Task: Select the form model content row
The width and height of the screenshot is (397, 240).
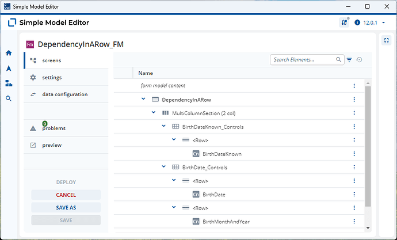Action: (239, 86)
